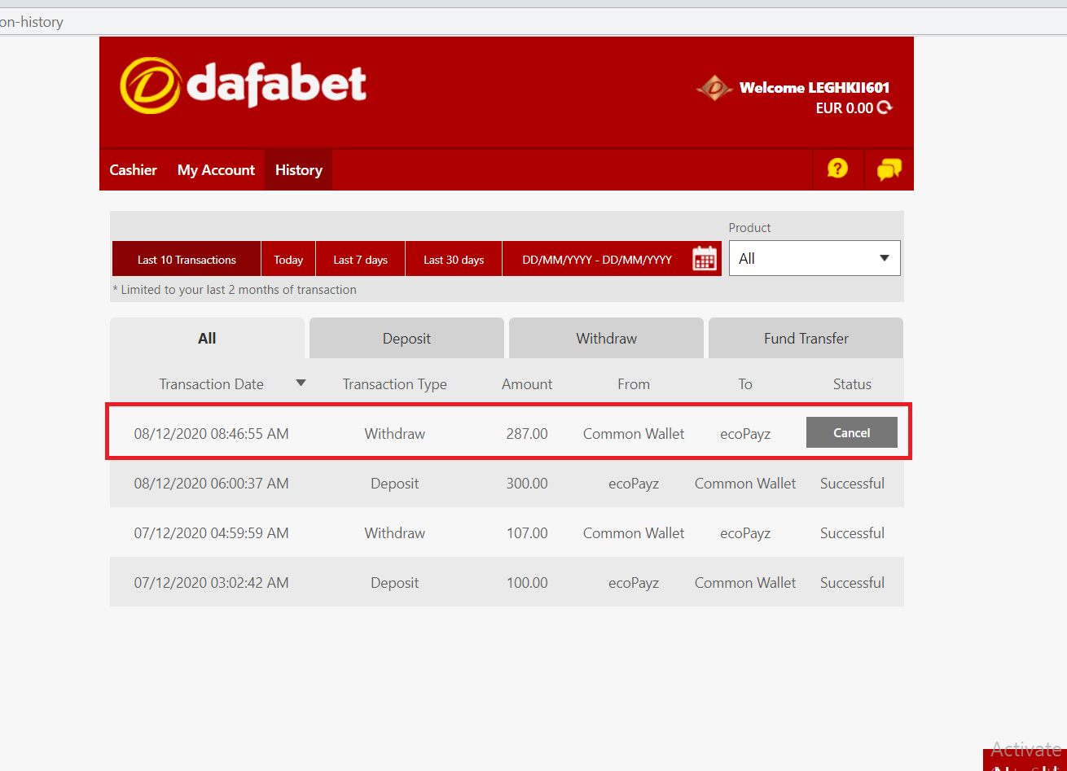Select date 08/12/2020 06:00:37 AM
Screen dimensions: 1067x771
[212, 483]
